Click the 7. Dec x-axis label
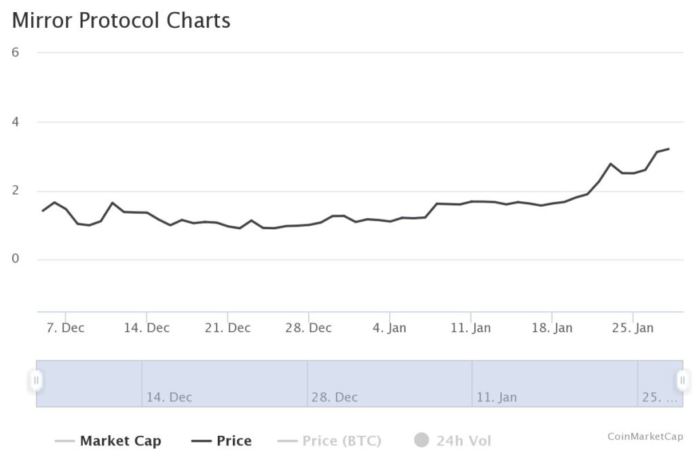 pos(65,328)
